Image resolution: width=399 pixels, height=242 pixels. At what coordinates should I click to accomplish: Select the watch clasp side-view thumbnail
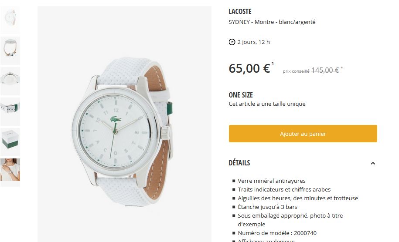tap(10, 50)
